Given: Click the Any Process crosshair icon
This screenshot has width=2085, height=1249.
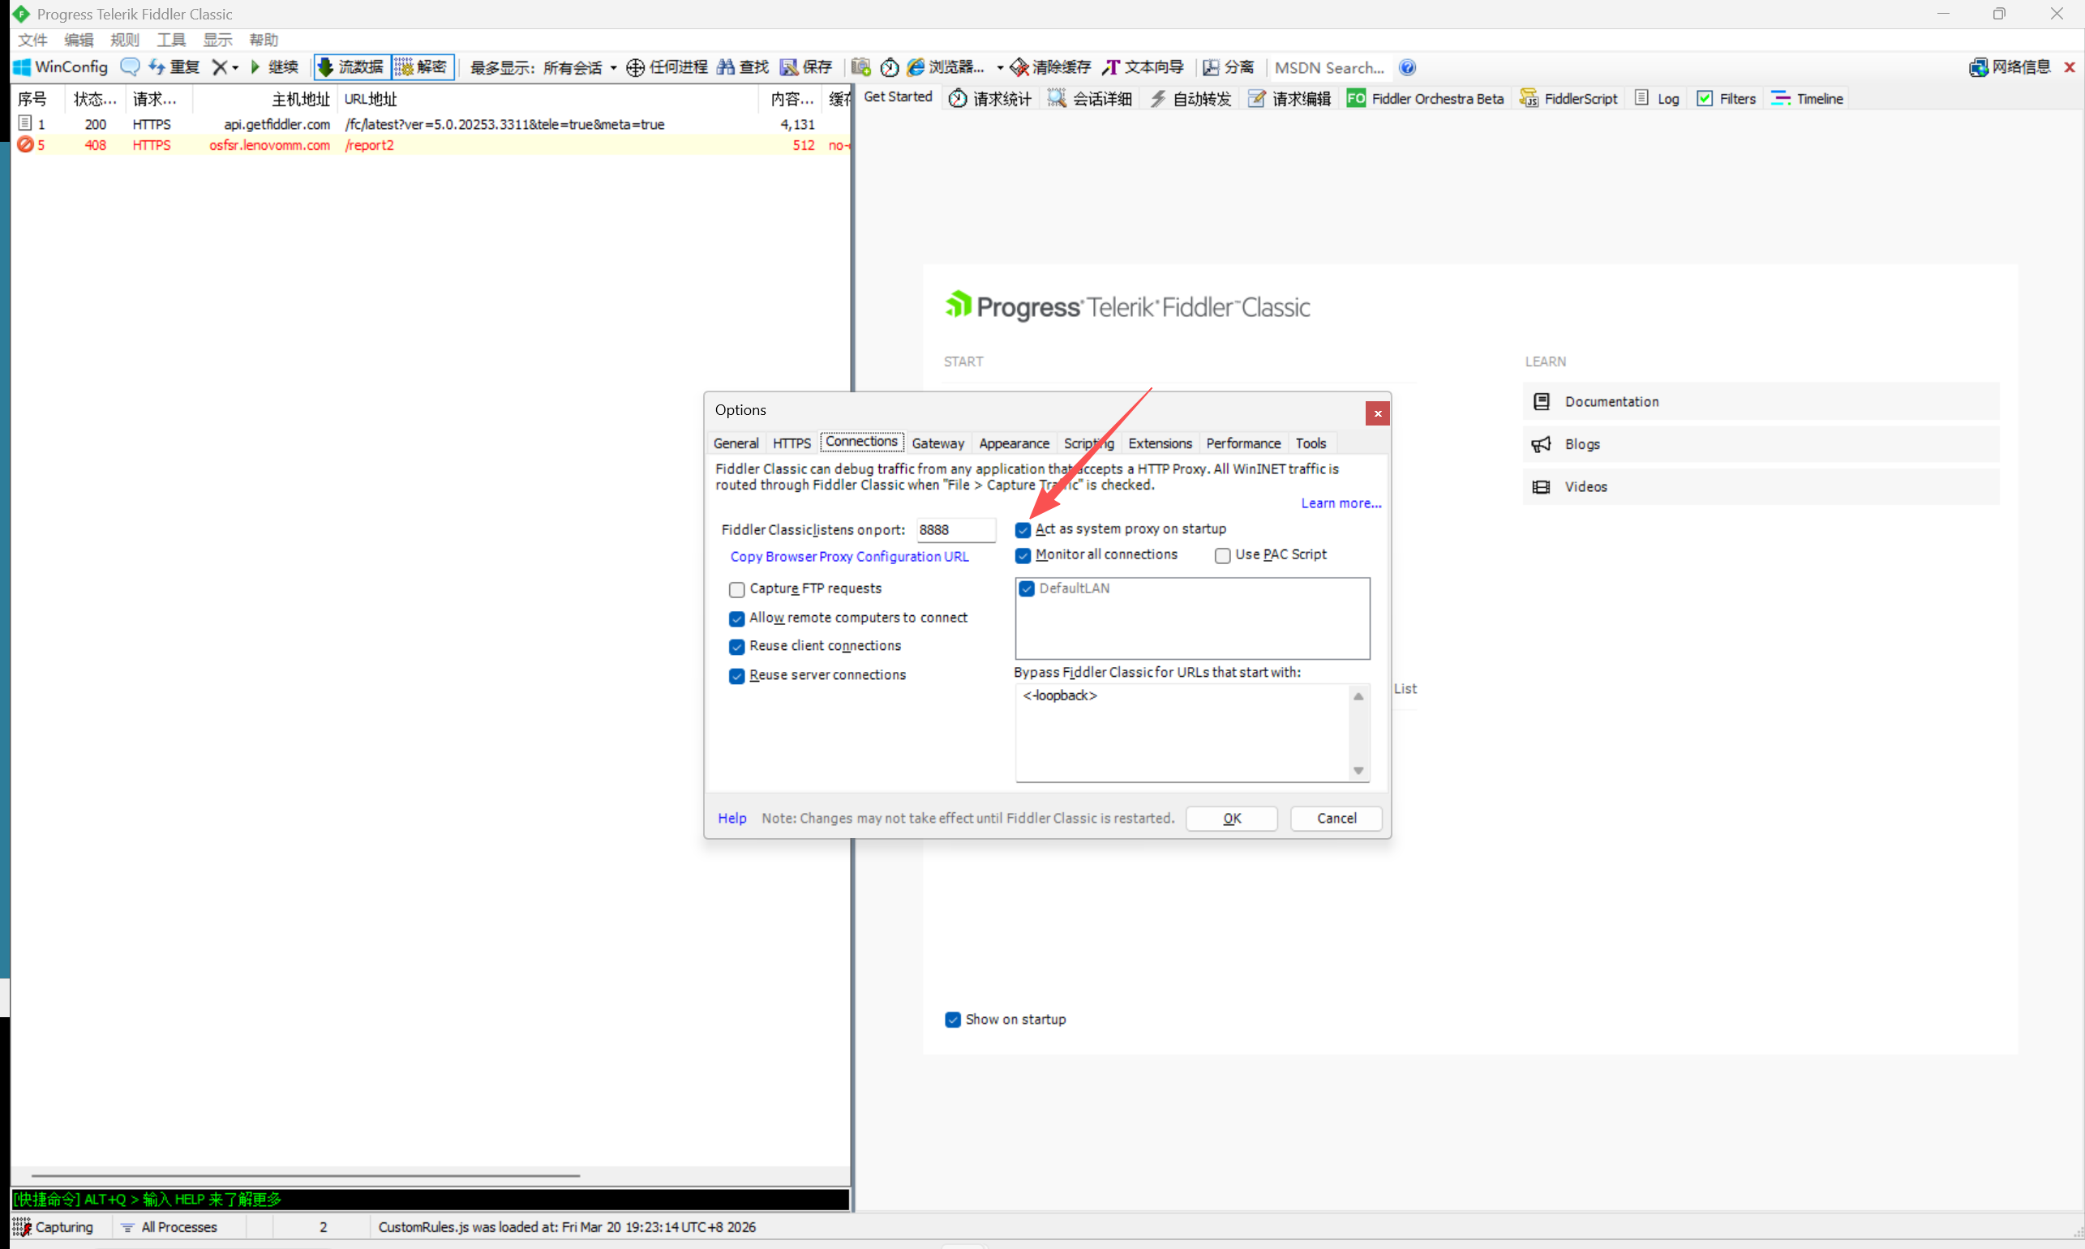Looking at the screenshot, I should (636, 67).
